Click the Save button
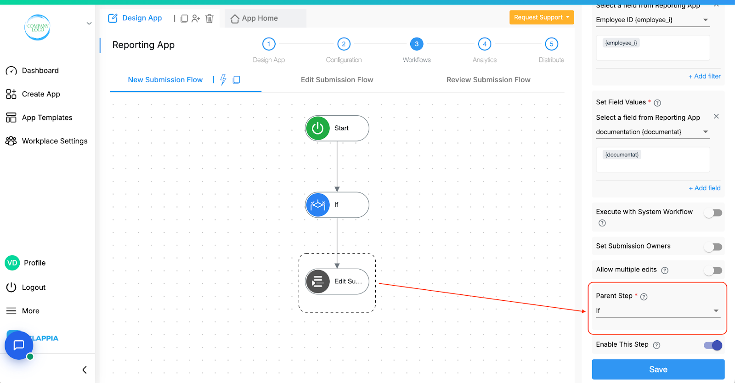The image size is (735, 383). coord(658,369)
